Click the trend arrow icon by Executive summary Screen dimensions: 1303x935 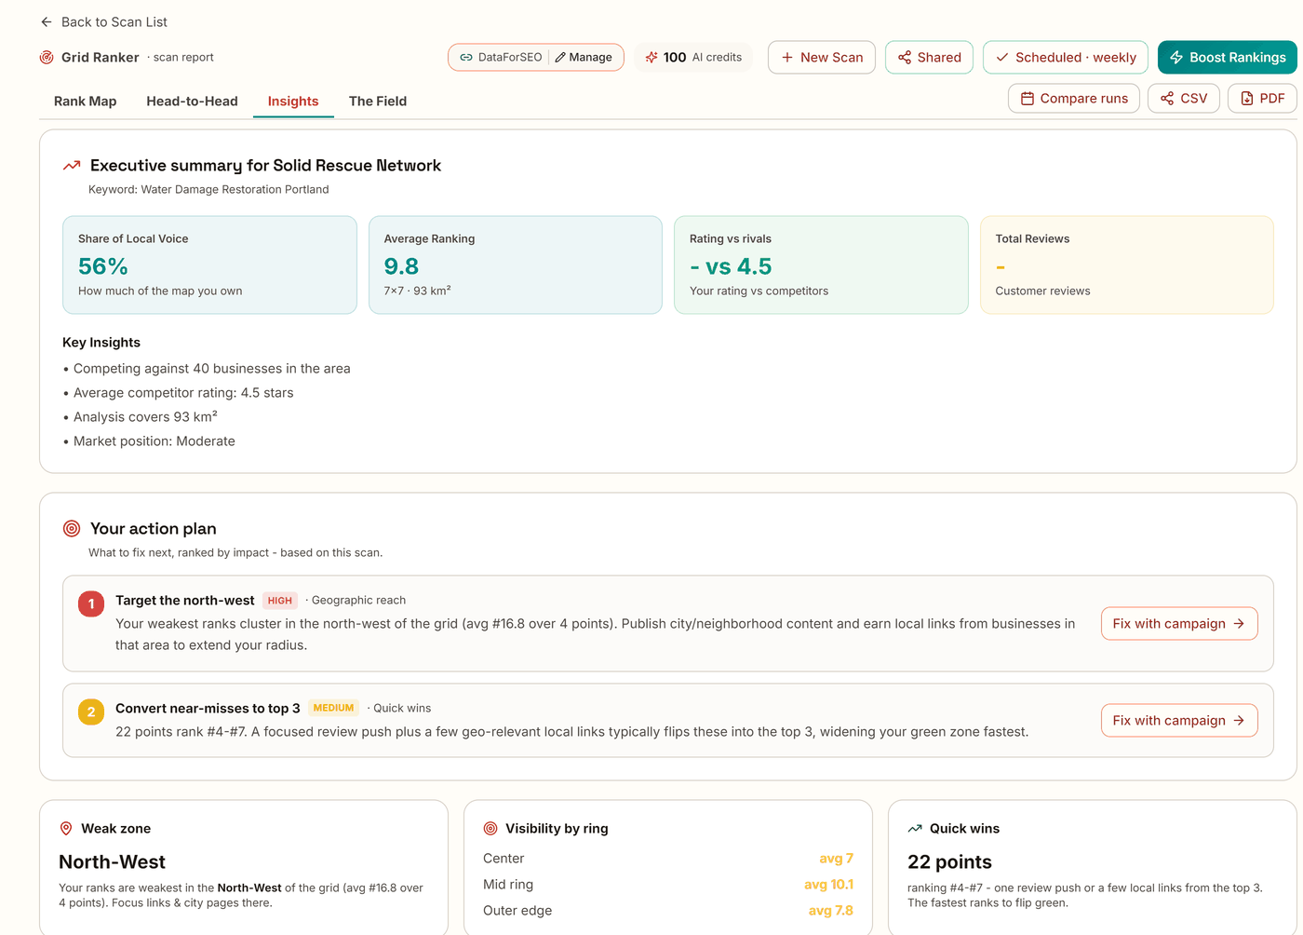coord(72,165)
